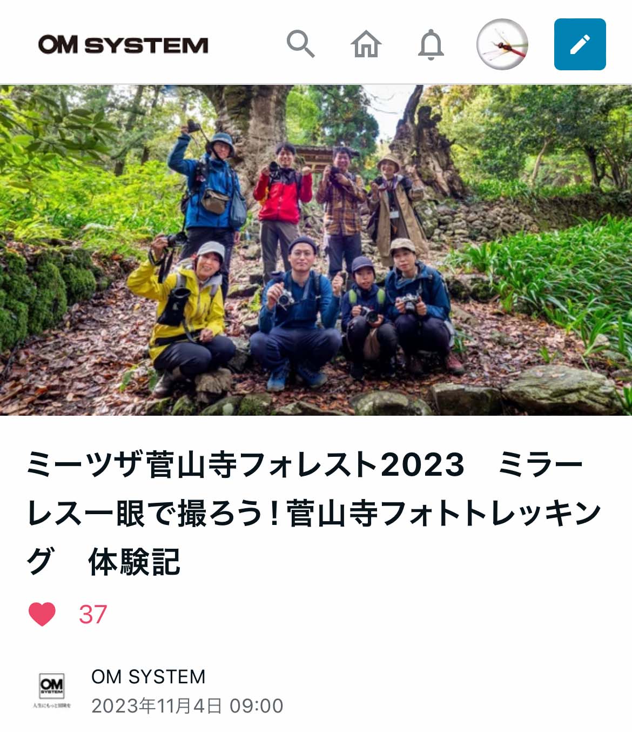The height and width of the screenshot is (732, 632).
Task: View the like count 37
Action: tap(93, 614)
